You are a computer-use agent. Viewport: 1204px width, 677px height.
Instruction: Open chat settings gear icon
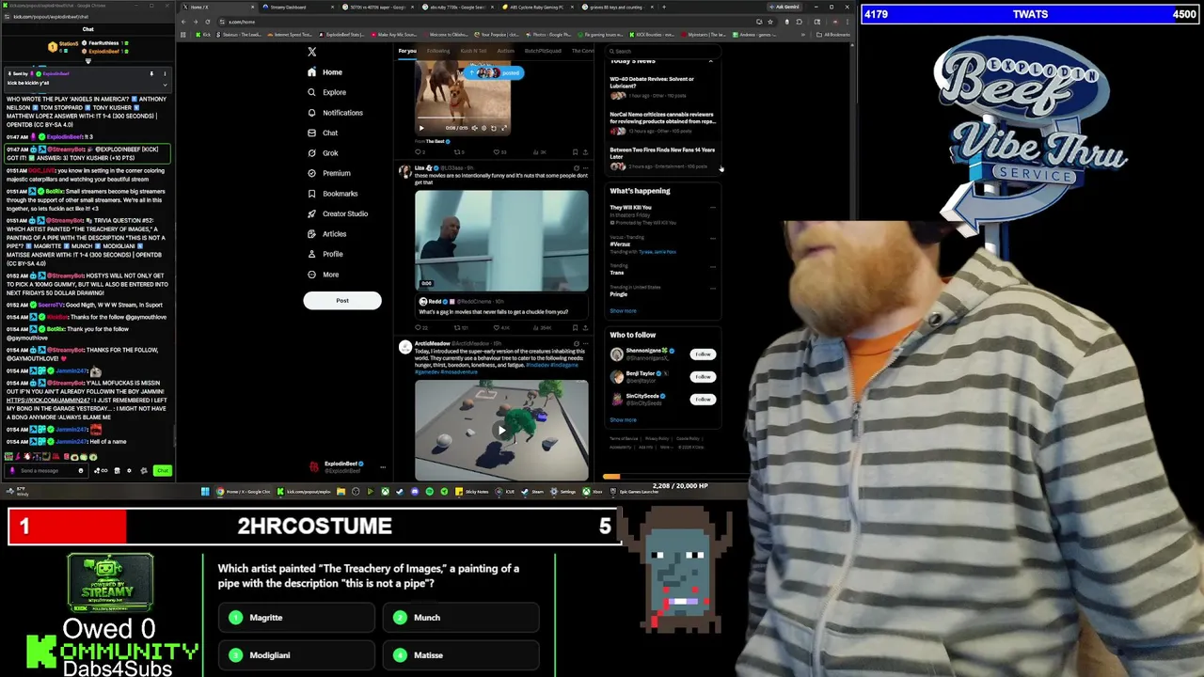tap(129, 470)
